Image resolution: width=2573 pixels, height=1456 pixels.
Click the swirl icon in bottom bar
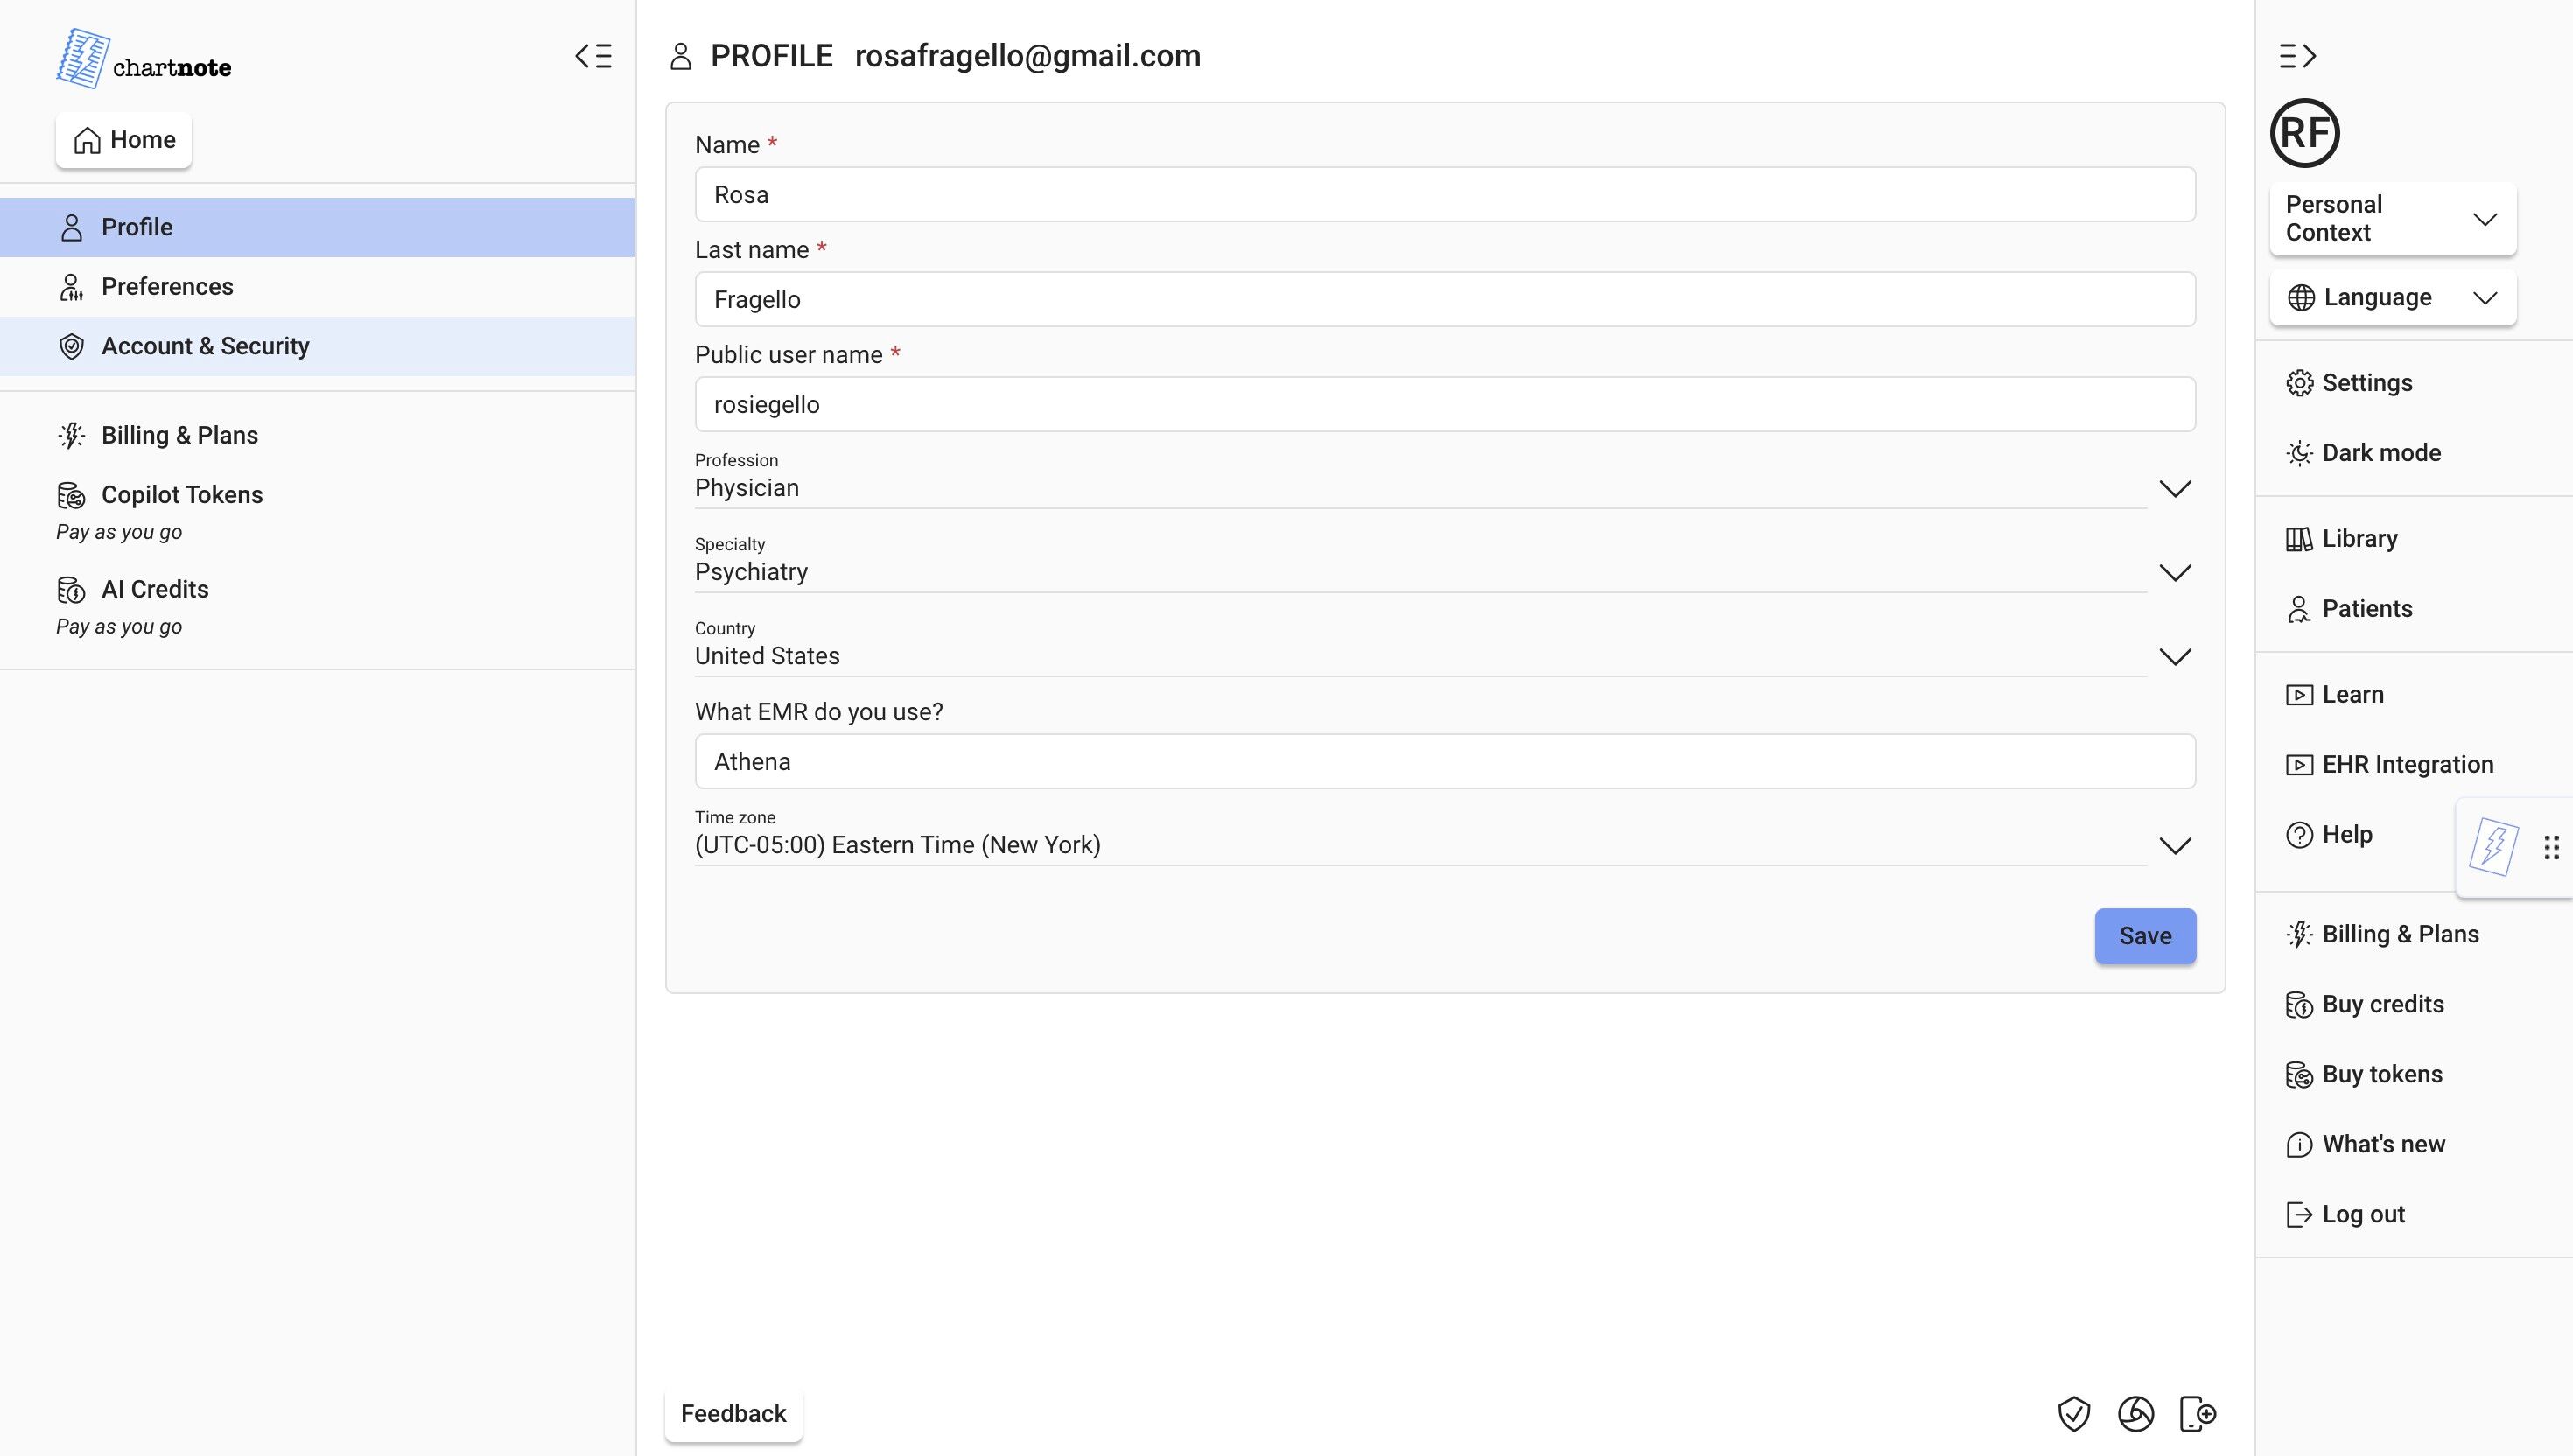point(2135,1413)
